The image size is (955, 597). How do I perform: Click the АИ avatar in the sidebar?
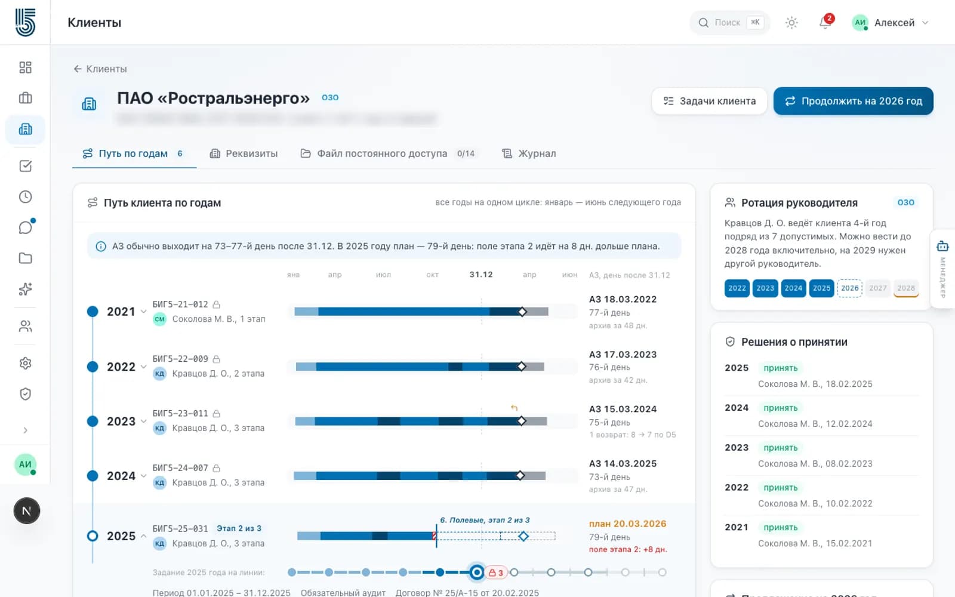(25, 464)
